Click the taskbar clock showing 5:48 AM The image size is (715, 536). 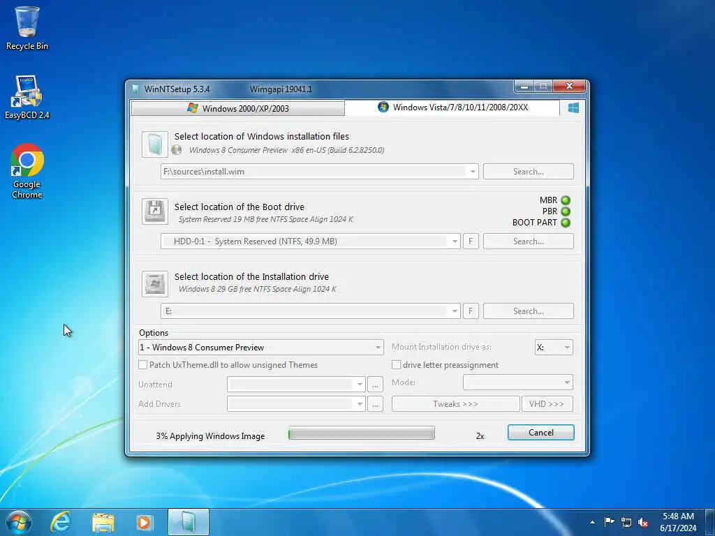click(x=678, y=522)
